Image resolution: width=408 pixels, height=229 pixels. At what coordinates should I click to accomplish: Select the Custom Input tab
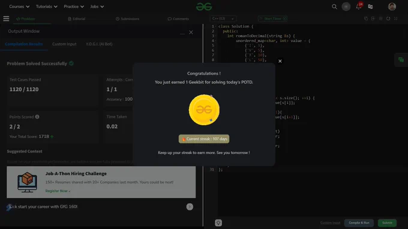pyautogui.click(x=64, y=44)
